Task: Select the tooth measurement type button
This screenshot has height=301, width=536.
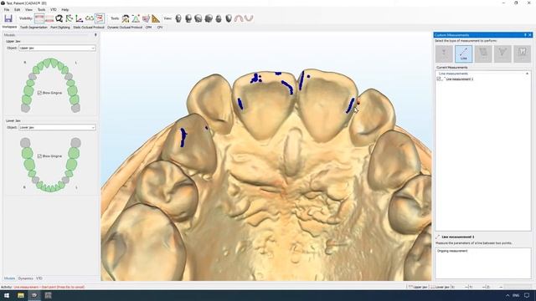Action: [x=522, y=54]
